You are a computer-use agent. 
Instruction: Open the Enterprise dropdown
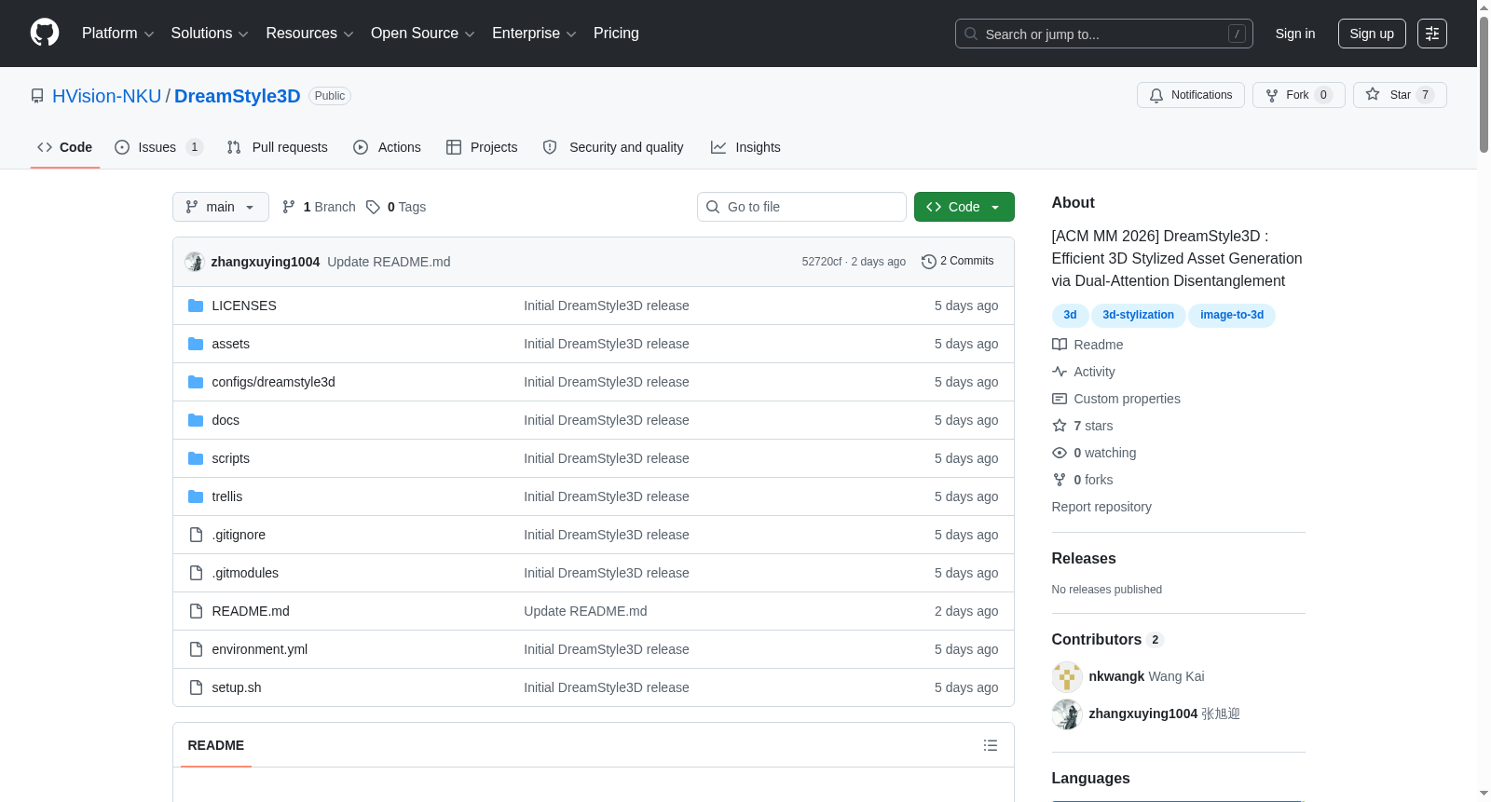click(x=534, y=34)
